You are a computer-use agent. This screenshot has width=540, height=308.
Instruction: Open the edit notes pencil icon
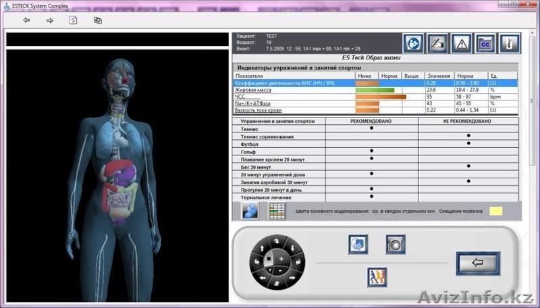[437, 43]
